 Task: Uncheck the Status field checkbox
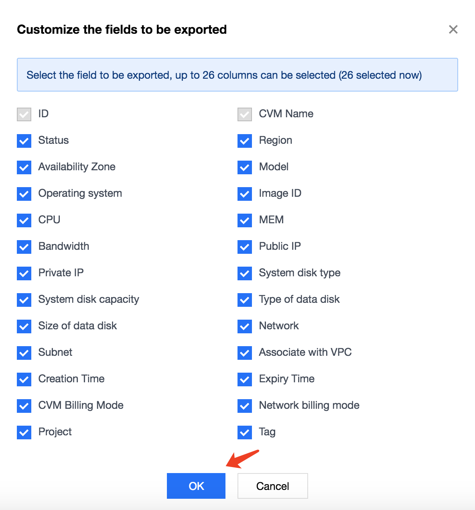24,141
